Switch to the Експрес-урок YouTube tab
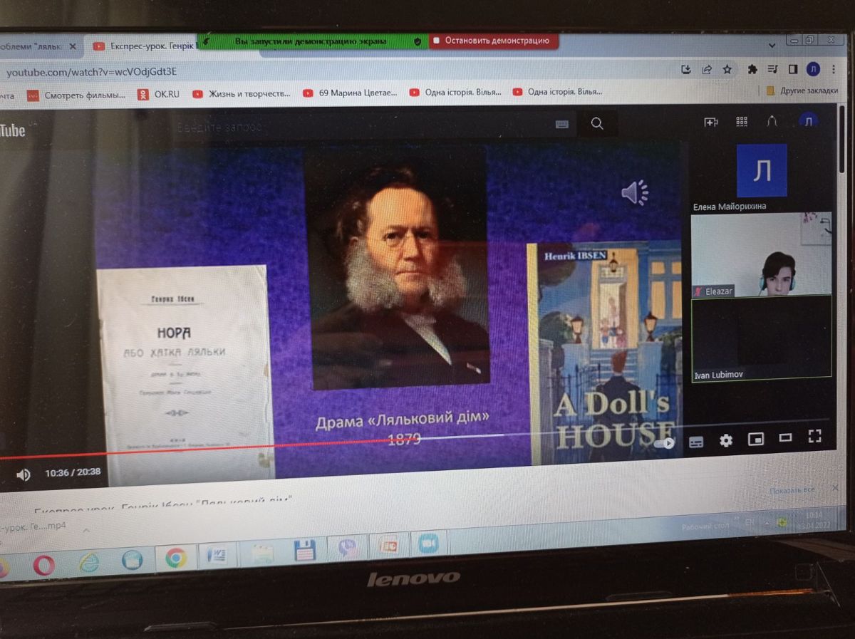The image size is (855, 639). point(142,46)
